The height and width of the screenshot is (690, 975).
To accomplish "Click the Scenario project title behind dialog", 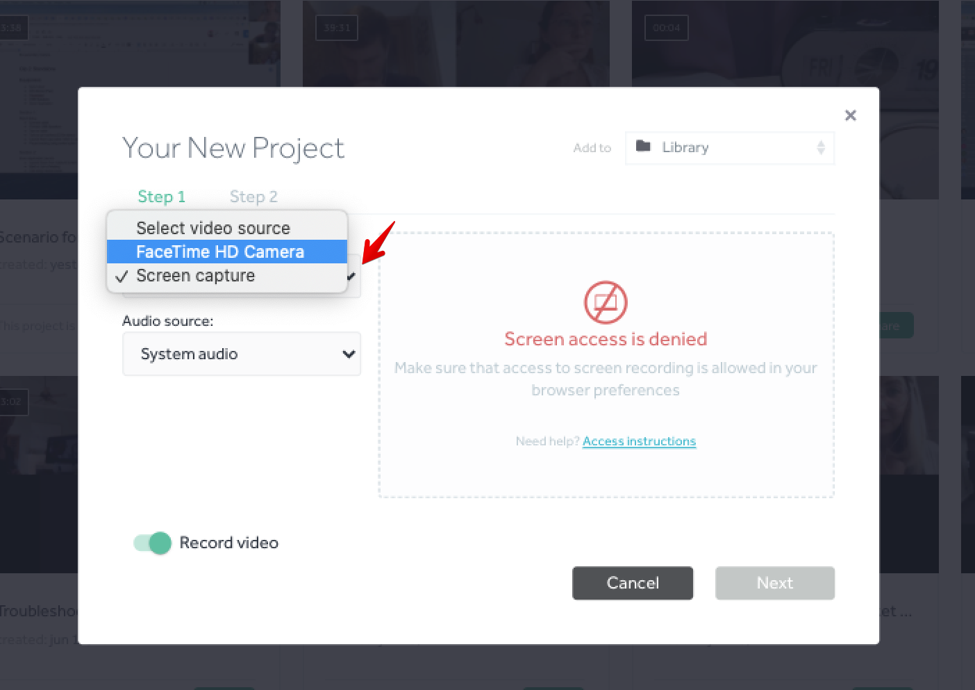I will 38,237.
